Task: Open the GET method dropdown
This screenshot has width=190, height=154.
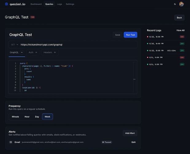Action: pyautogui.click(x=15, y=45)
